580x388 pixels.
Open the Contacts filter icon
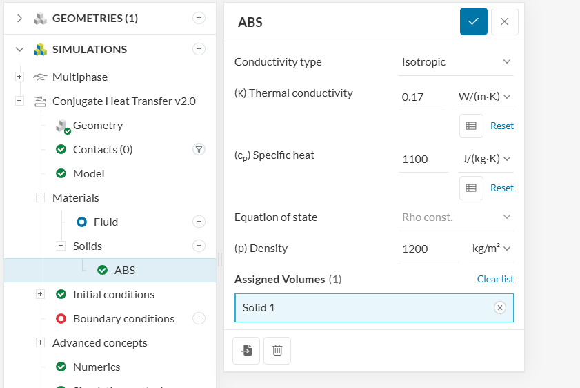[x=199, y=149]
